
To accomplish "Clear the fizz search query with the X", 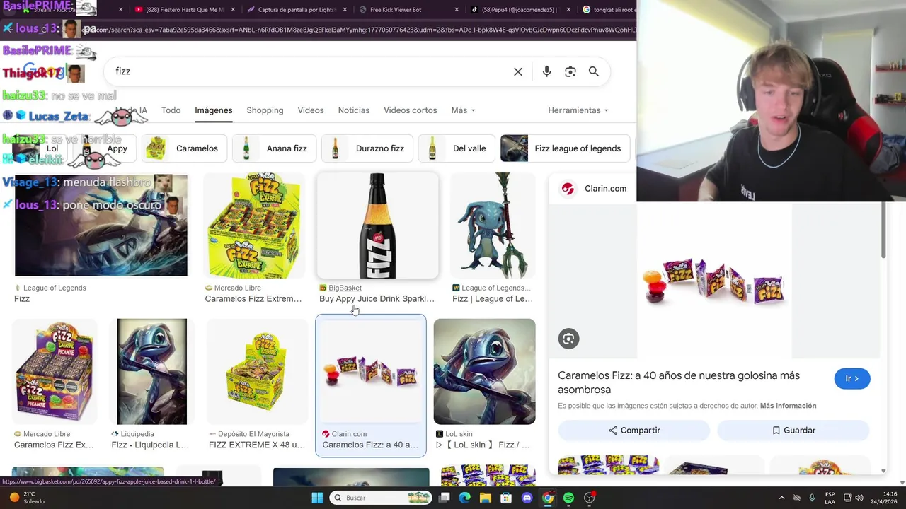I will coord(518,71).
